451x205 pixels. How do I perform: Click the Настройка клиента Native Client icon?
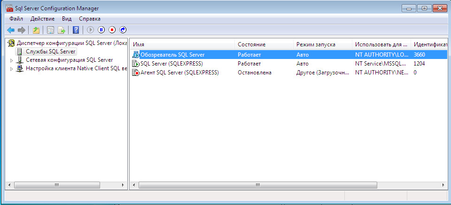20,69
